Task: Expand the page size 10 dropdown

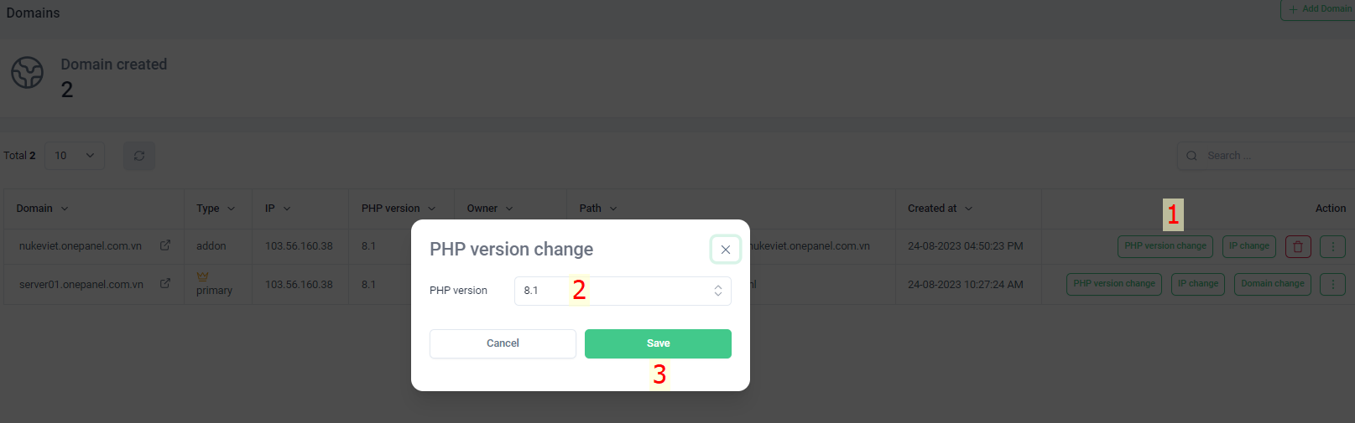Action: click(75, 156)
